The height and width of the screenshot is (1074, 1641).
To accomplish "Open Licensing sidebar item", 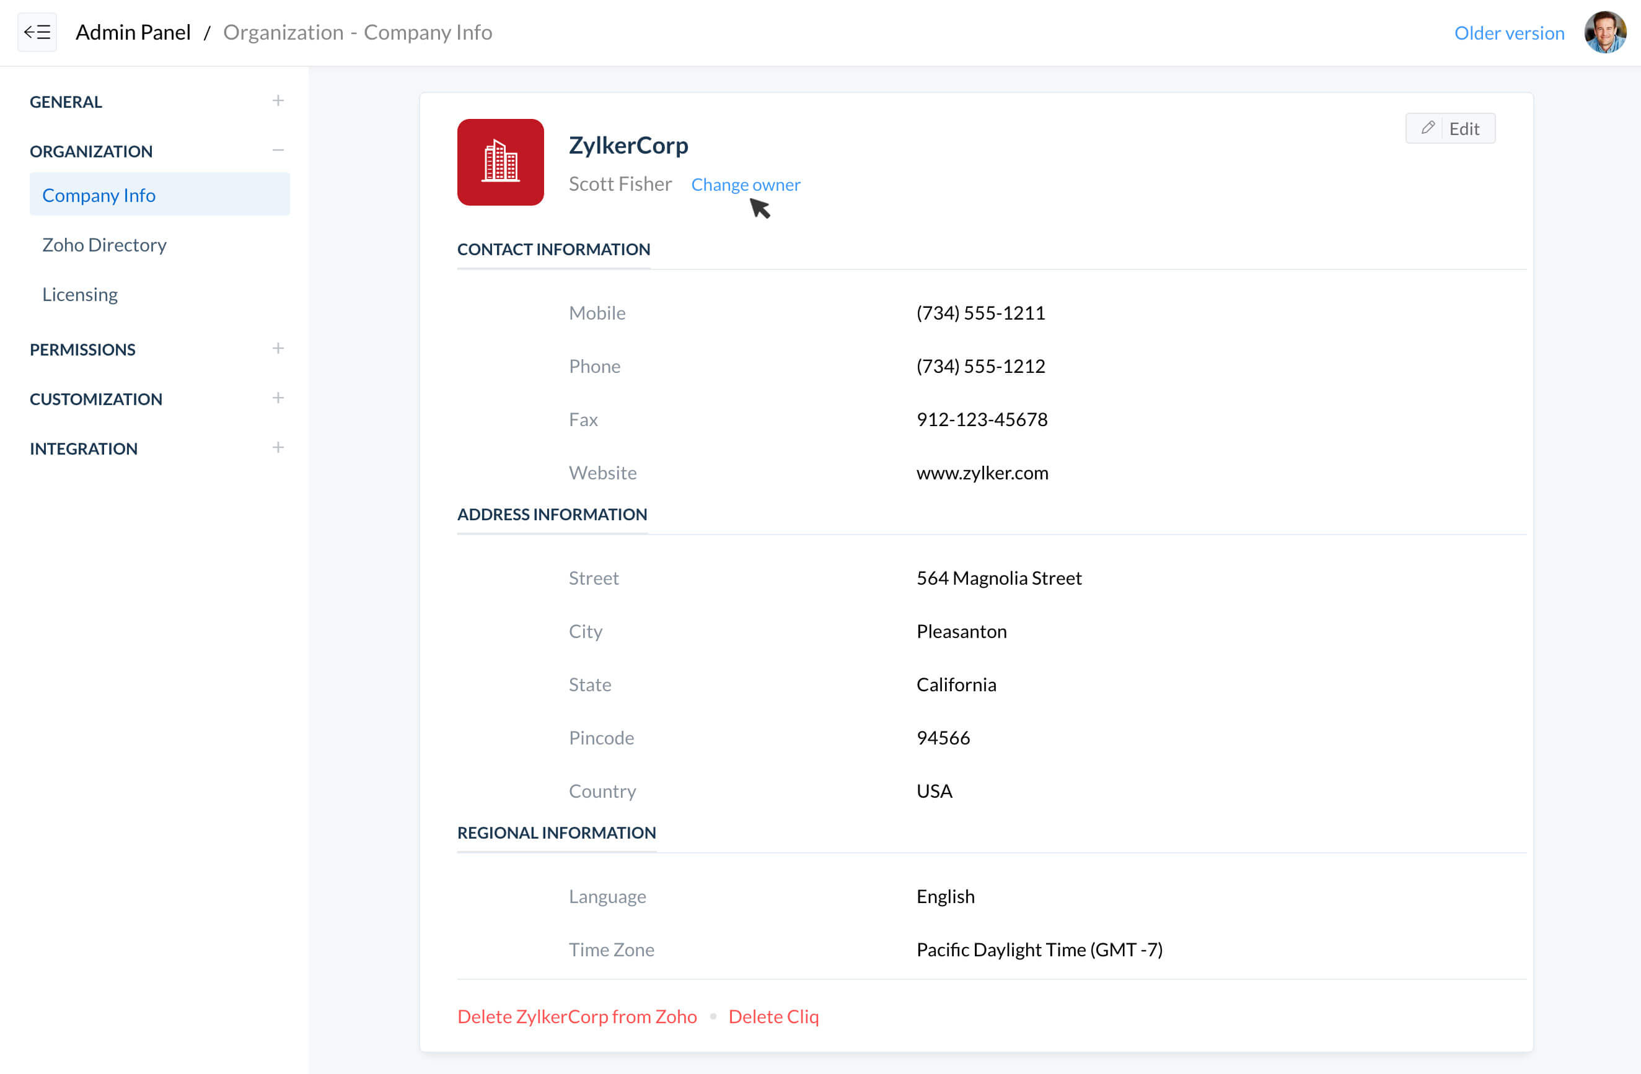I will pos(80,294).
